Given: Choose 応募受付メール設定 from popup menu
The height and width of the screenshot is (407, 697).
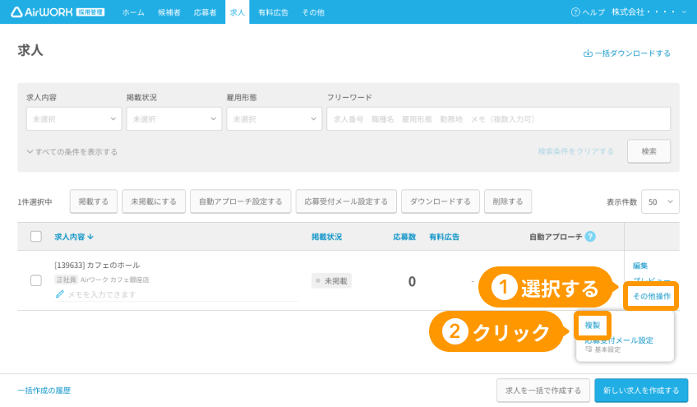Looking at the screenshot, I should tap(619, 340).
